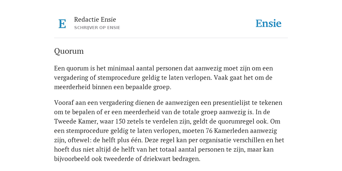Click the number 150 in the paragraph
Image resolution: width=342 pixels, height=171 pixels.
tap(120, 121)
